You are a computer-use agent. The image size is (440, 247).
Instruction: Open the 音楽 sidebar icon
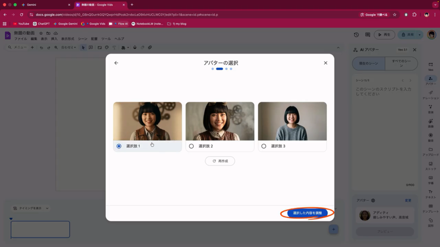pos(431,108)
